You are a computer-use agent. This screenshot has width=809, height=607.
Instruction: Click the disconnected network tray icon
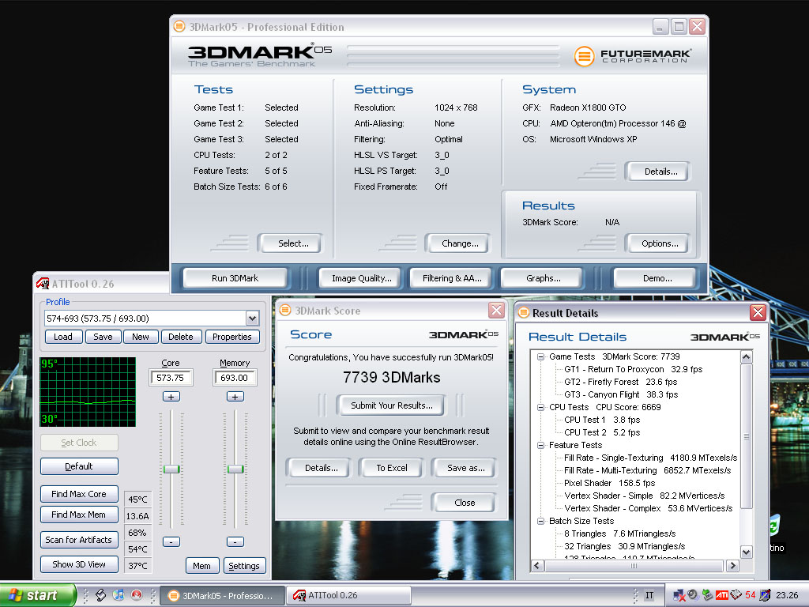click(679, 596)
